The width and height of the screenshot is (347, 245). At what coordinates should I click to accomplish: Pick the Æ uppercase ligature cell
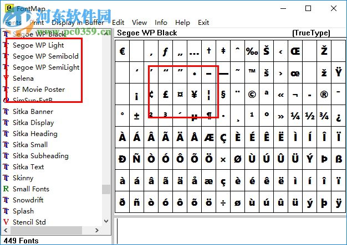[x=208, y=137]
